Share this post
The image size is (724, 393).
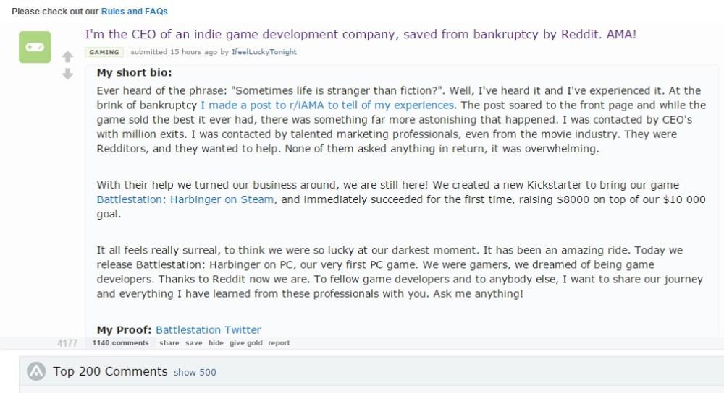169,342
